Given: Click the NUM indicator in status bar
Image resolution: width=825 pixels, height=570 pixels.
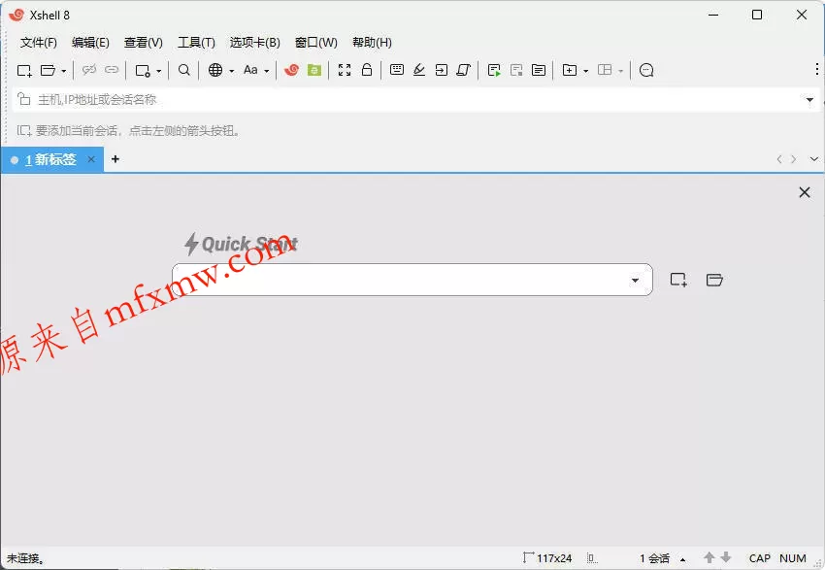Looking at the screenshot, I should point(793,558).
